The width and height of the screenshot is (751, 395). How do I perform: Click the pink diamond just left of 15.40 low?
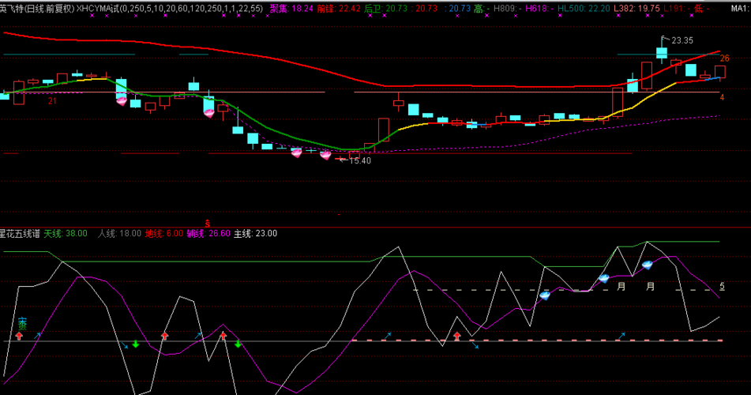(x=325, y=156)
